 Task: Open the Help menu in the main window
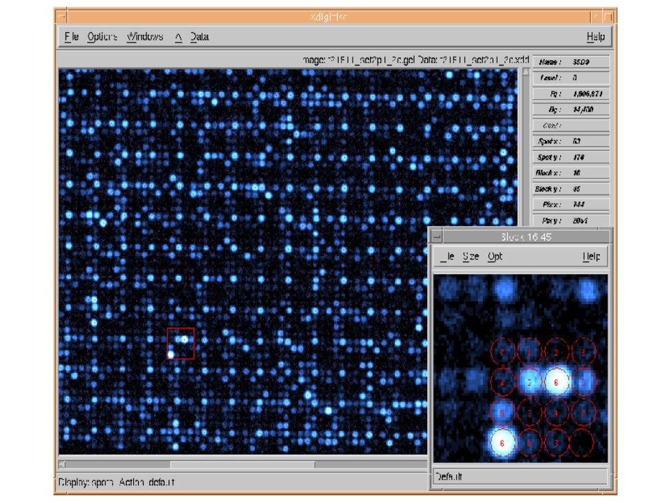coord(596,37)
